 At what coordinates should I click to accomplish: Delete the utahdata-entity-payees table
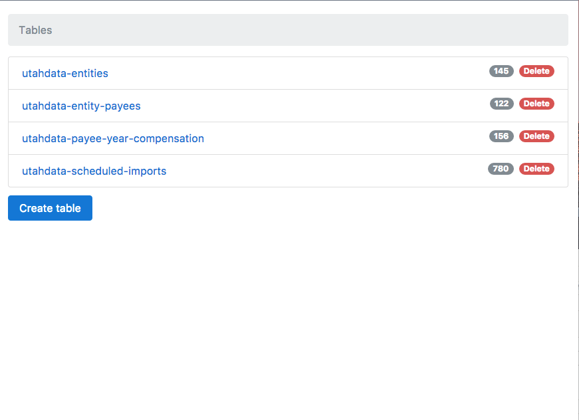pos(536,104)
